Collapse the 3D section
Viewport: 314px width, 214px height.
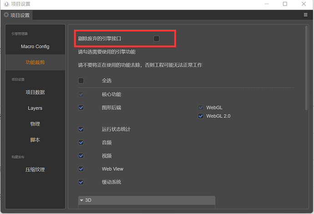[x=81, y=200]
